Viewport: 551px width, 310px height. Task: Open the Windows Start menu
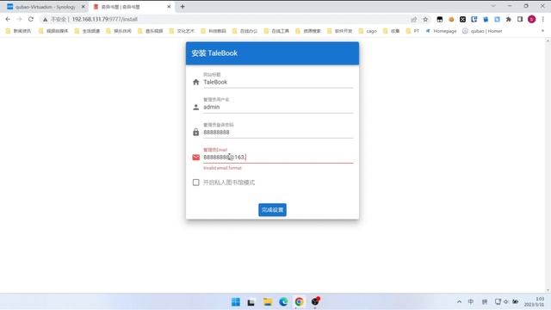[x=236, y=302]
